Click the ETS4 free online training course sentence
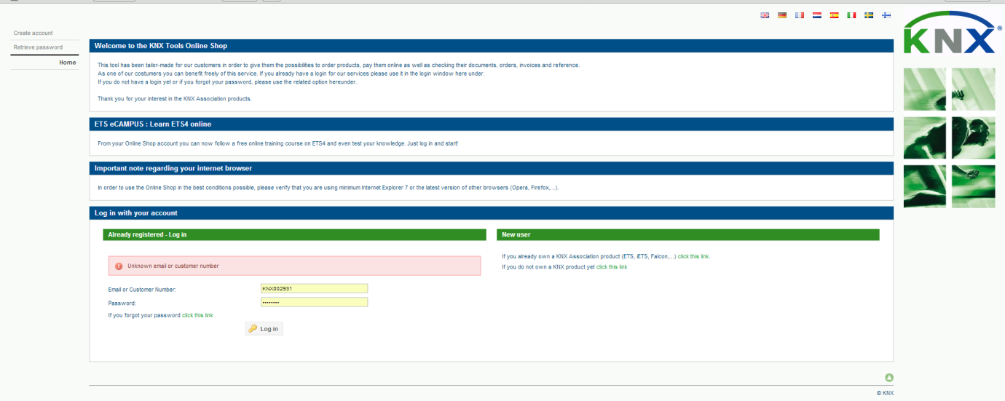Viewport: 1005px width, 401px height. click(x=278, y=143)
